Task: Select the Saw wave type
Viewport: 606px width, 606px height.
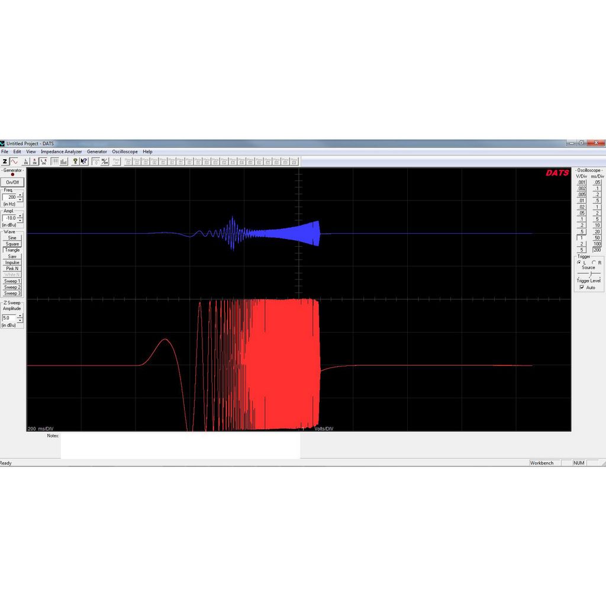Action: pyautogui.click(x=12, y=256)
